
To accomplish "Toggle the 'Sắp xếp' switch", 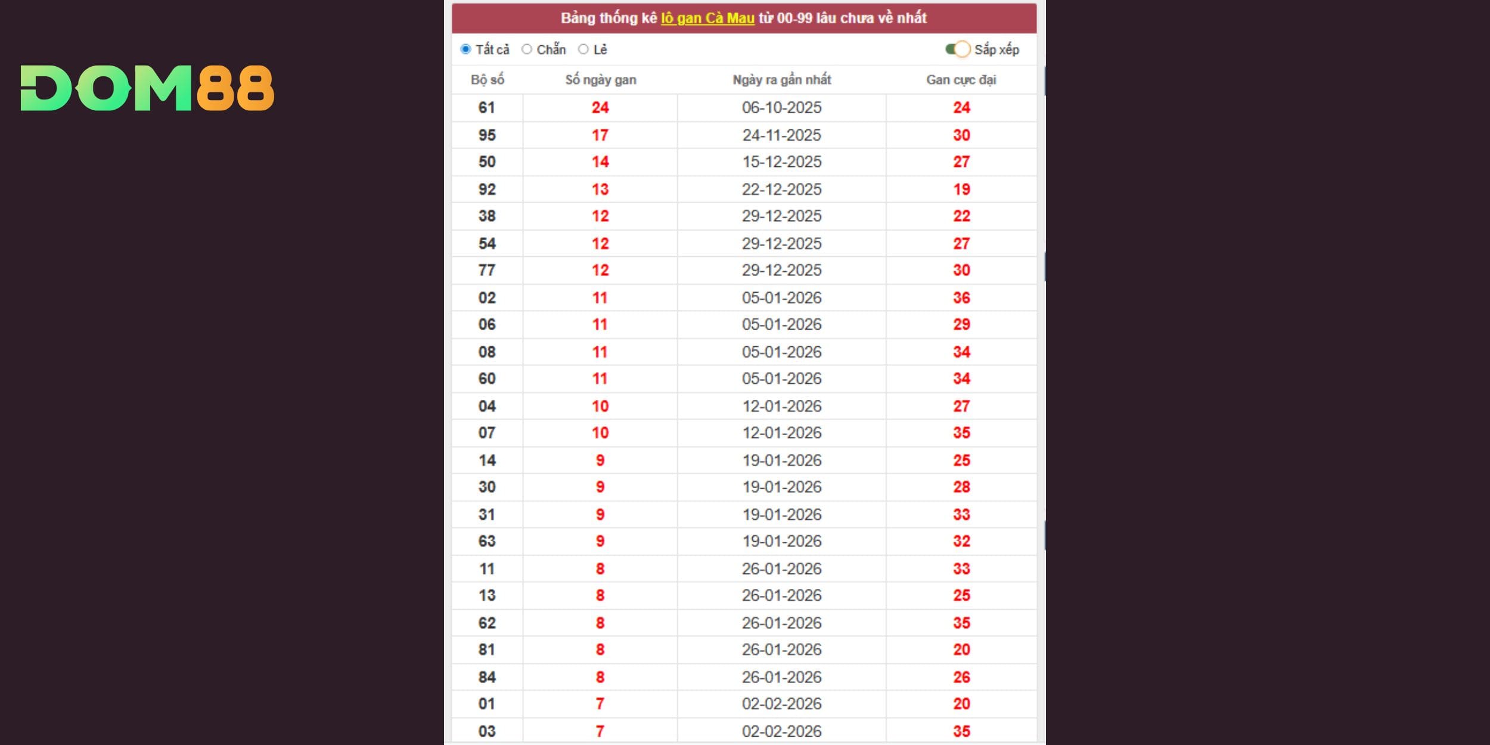I will [x=958, y=49].
